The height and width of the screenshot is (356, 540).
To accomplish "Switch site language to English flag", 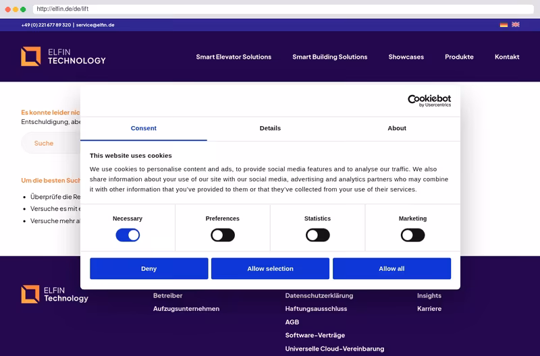I will pyautogui.click(x=515, y=25).
